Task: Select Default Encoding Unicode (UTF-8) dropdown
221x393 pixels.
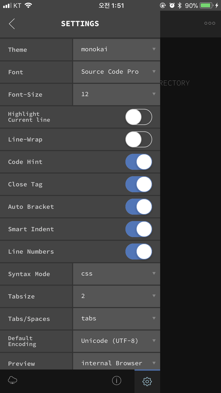Action: (117, 341)
